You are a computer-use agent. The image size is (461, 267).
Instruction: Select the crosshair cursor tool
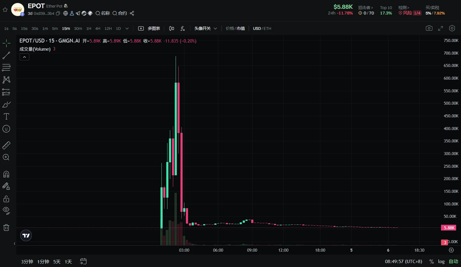click(6, 43)
